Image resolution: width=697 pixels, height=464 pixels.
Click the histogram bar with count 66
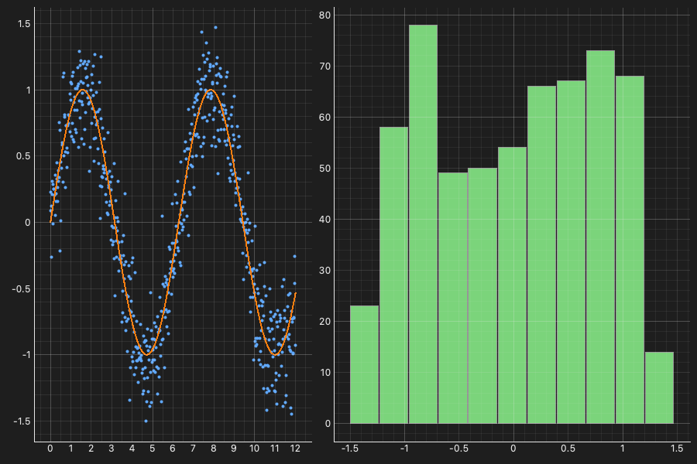point(541,255)
